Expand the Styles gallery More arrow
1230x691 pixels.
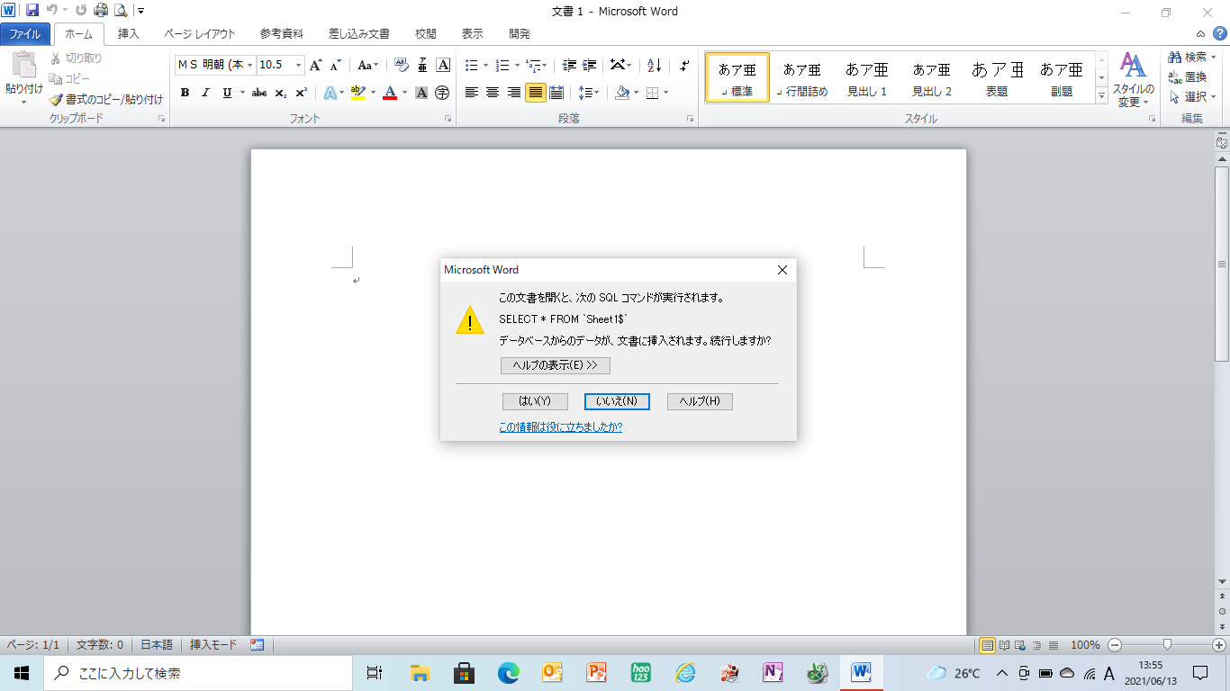click(x=1101, y=95)
